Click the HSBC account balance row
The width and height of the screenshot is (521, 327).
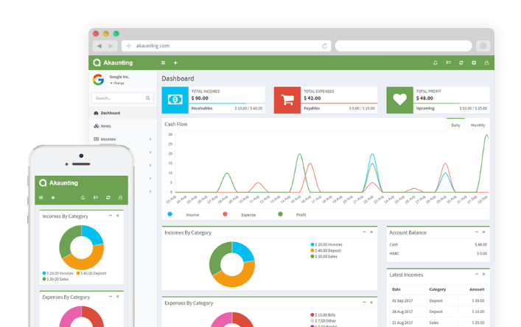(x=438, y=253)
